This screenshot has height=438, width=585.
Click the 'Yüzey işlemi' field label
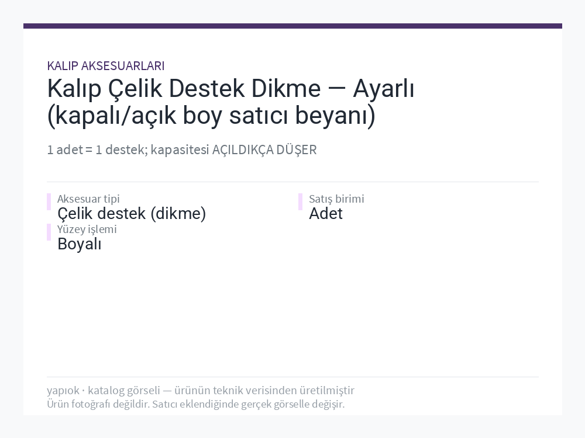coord(87,229)
